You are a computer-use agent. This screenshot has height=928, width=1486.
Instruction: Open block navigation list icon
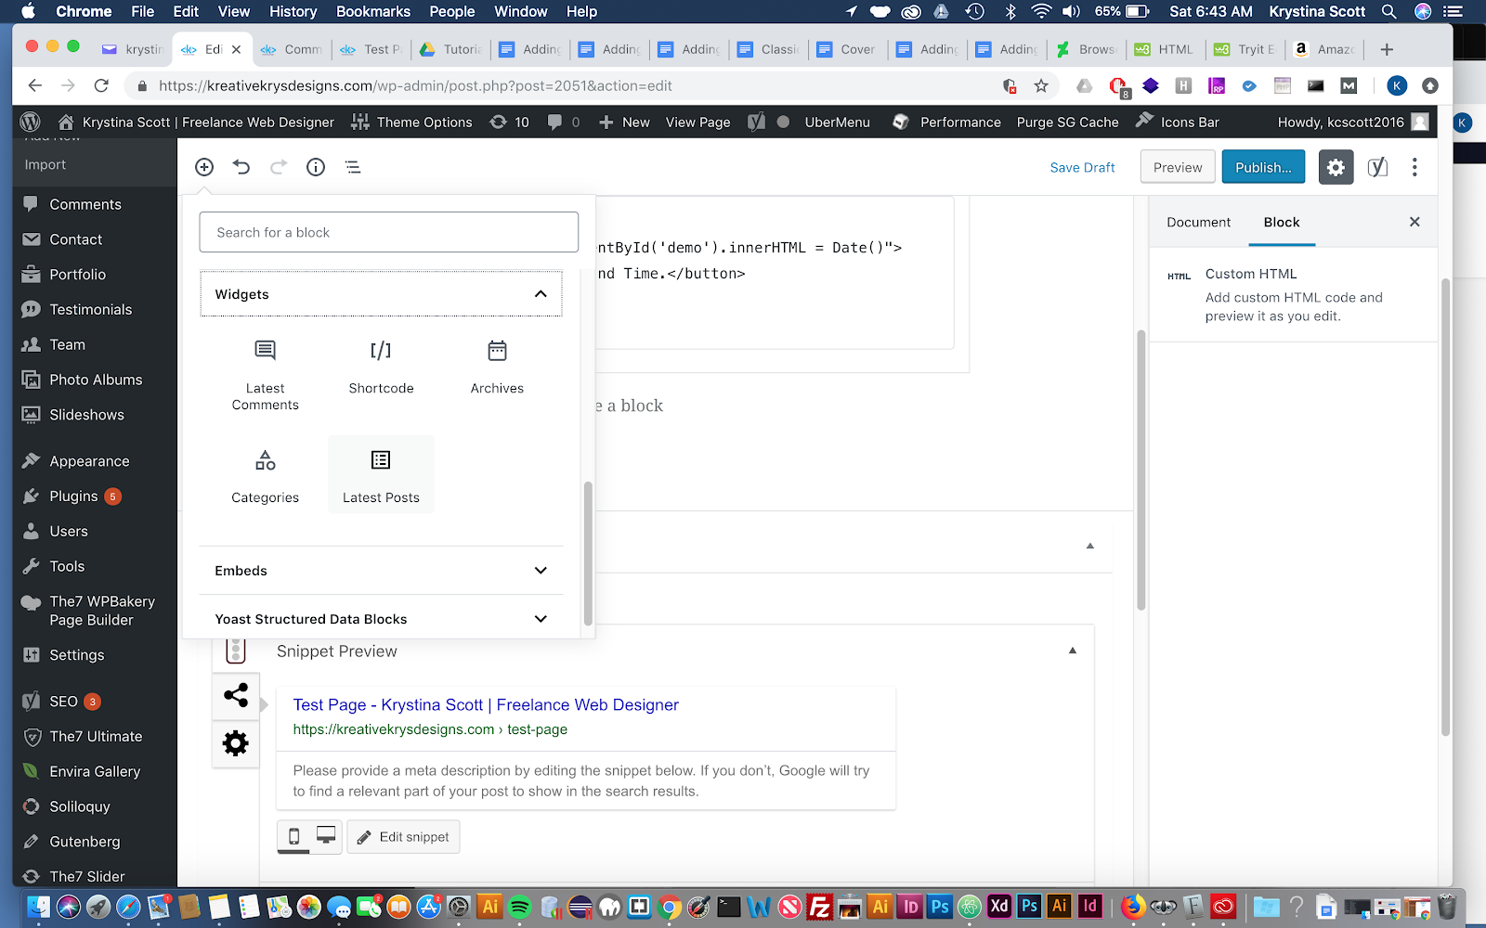(x=353, y=167)
